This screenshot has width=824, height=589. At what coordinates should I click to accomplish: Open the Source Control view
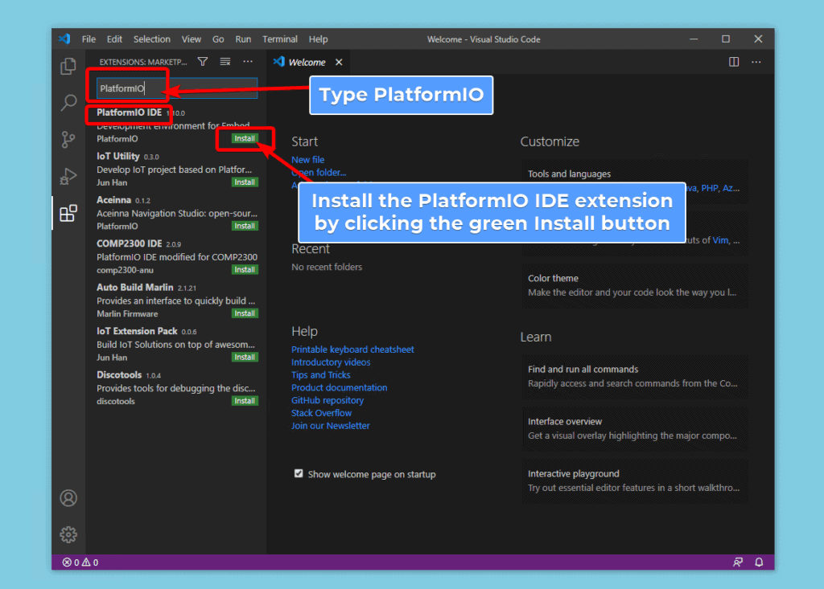click(68, 139)
